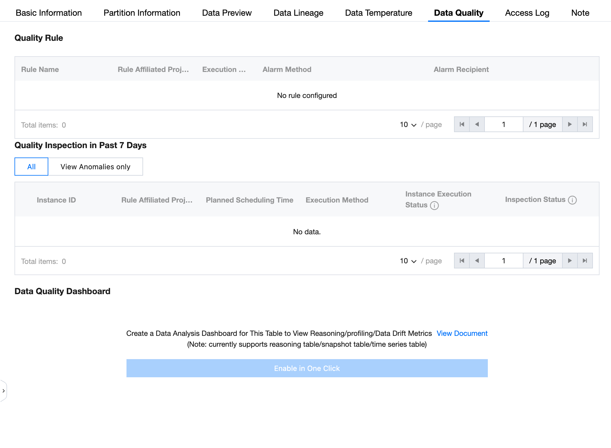Click next-page arrow in Quality Rule pagination
This screenshot has width=611, height=448.
570,124
